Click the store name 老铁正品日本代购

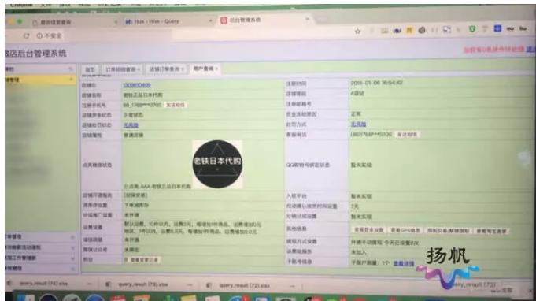click(143, 95)
